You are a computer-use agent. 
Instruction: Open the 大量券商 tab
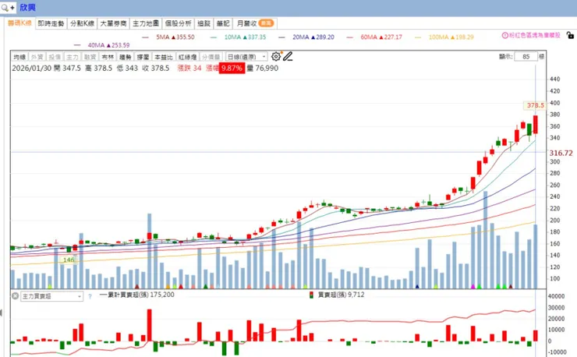point(113,23)
